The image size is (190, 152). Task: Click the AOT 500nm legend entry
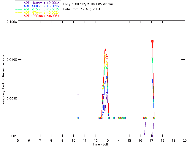[37, 6]
